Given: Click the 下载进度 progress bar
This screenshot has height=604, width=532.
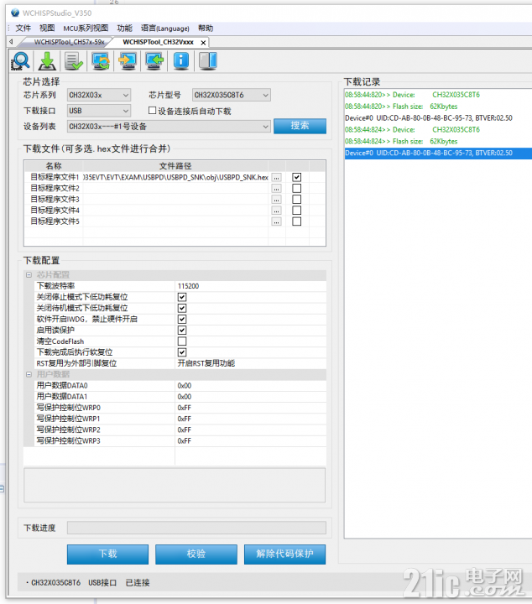Looking at the screenshot, I should click(196, 528).
